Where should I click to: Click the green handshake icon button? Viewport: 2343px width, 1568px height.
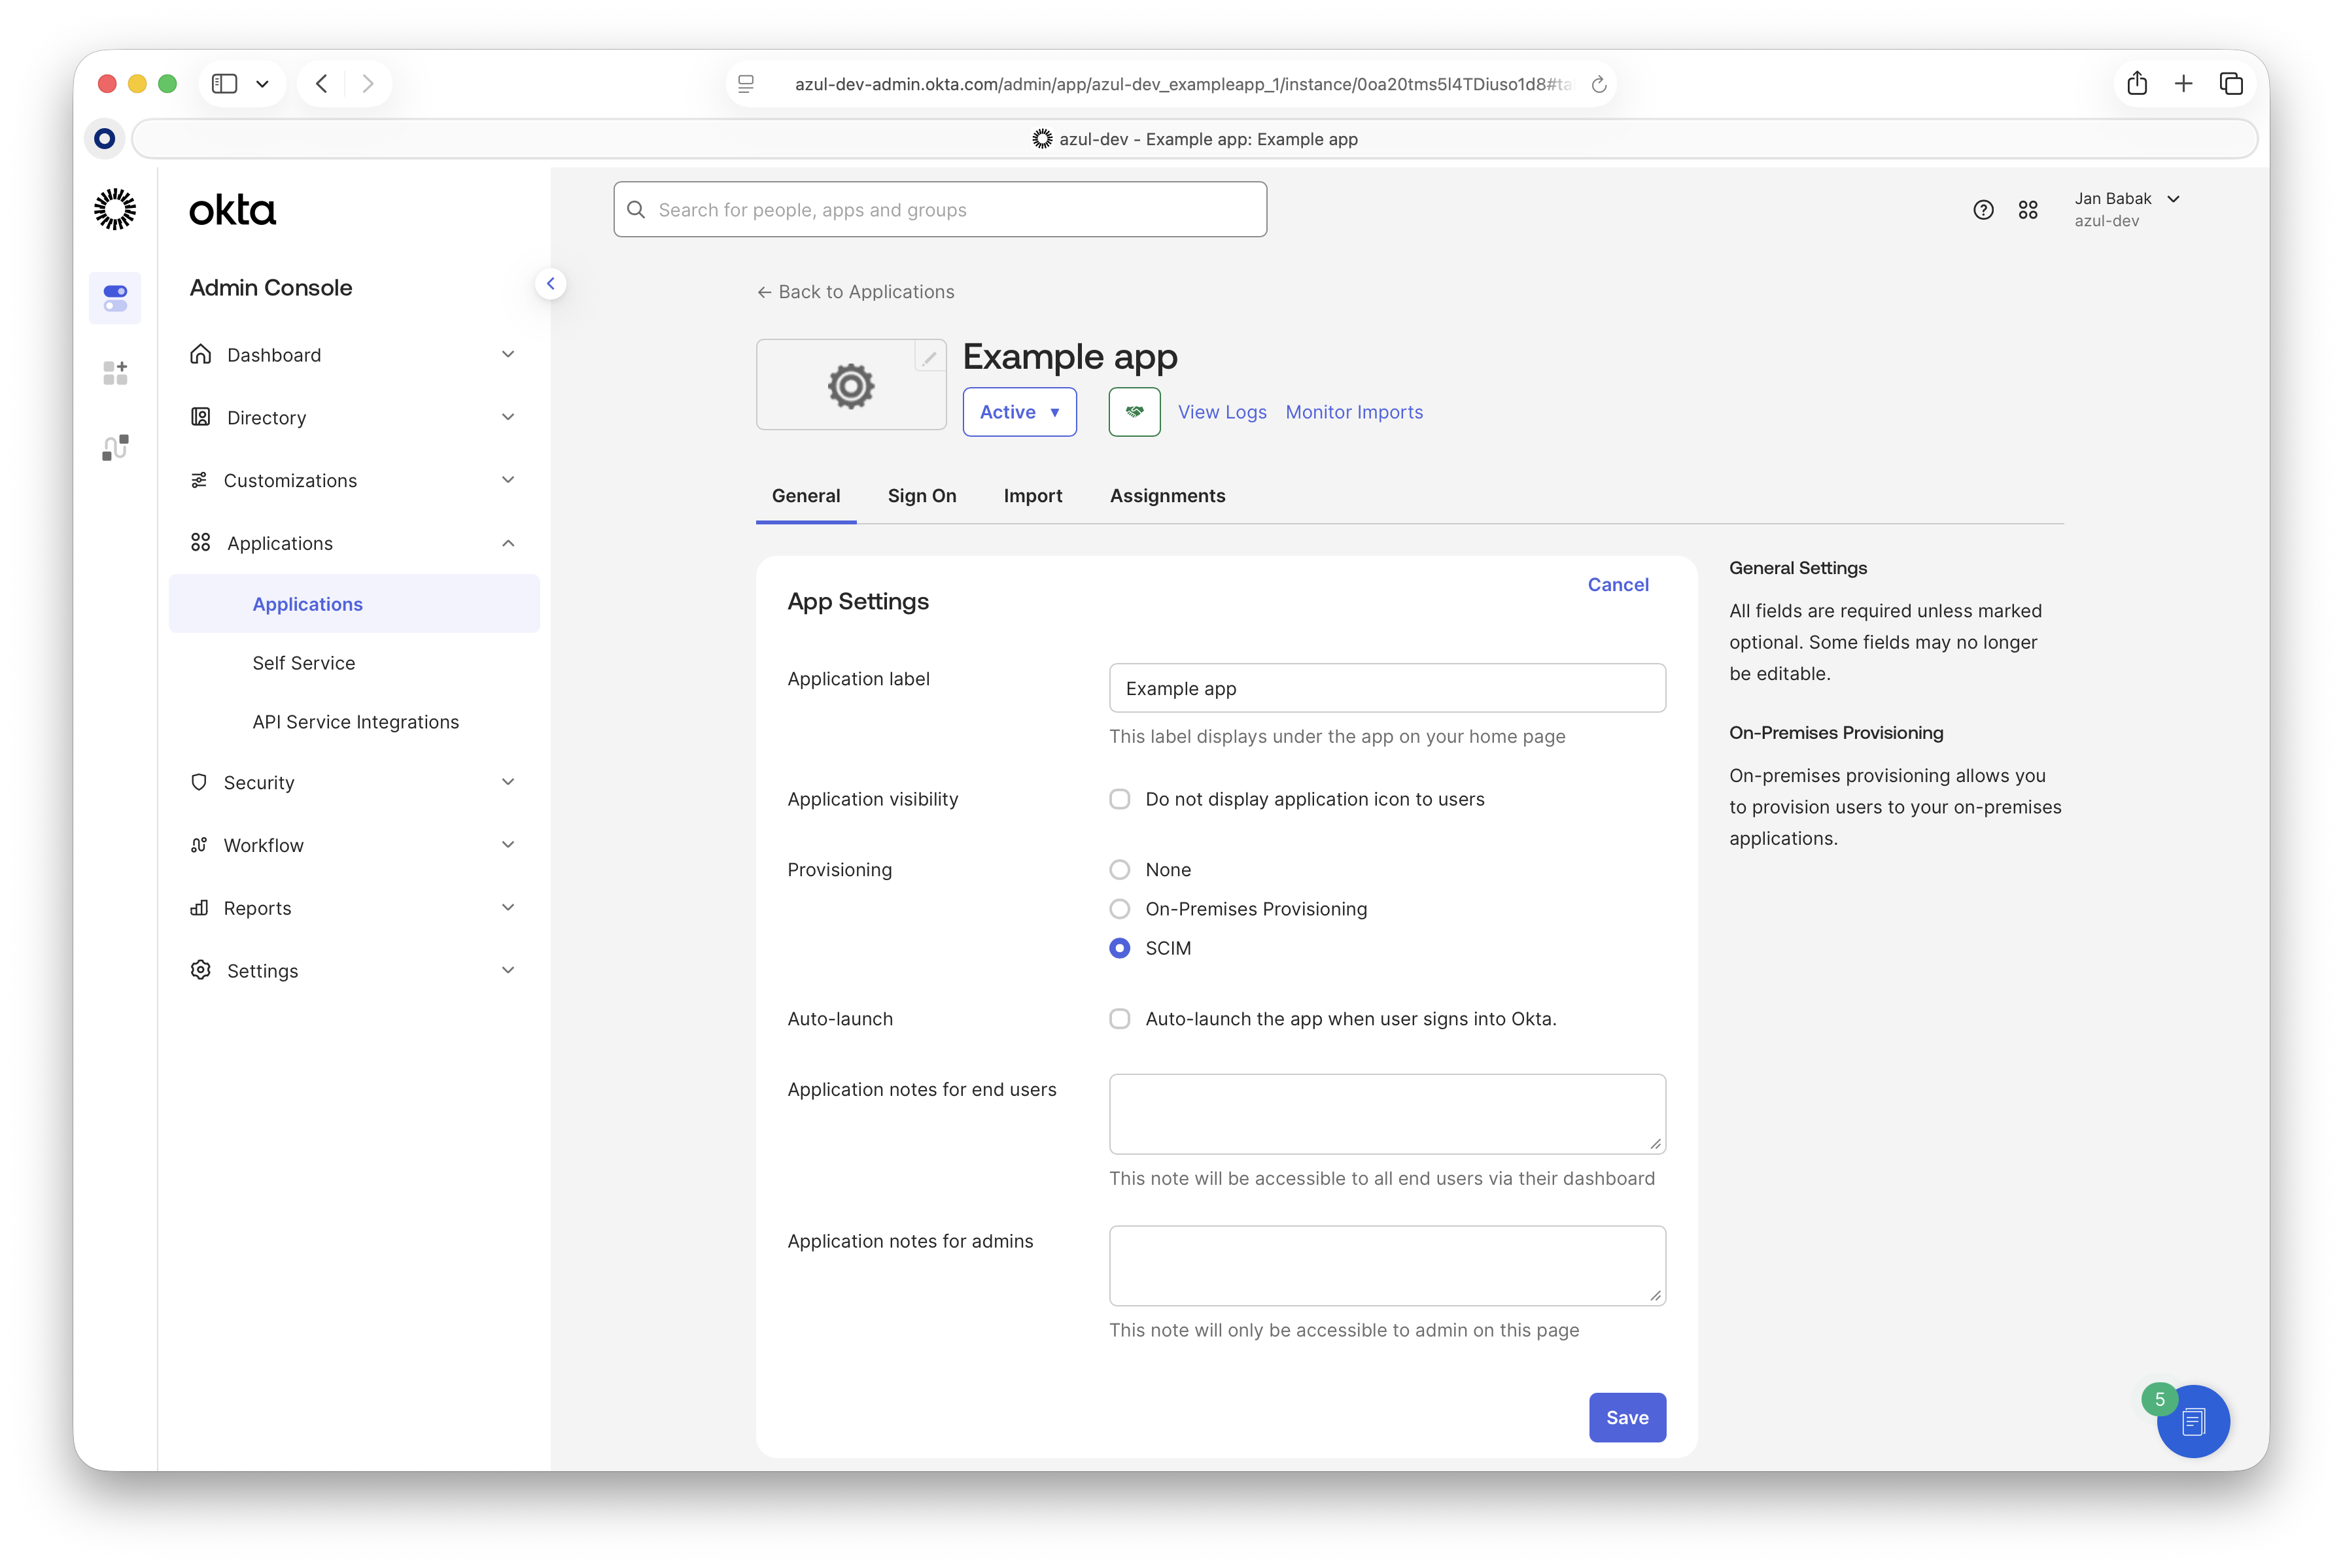click(1134, 412)
